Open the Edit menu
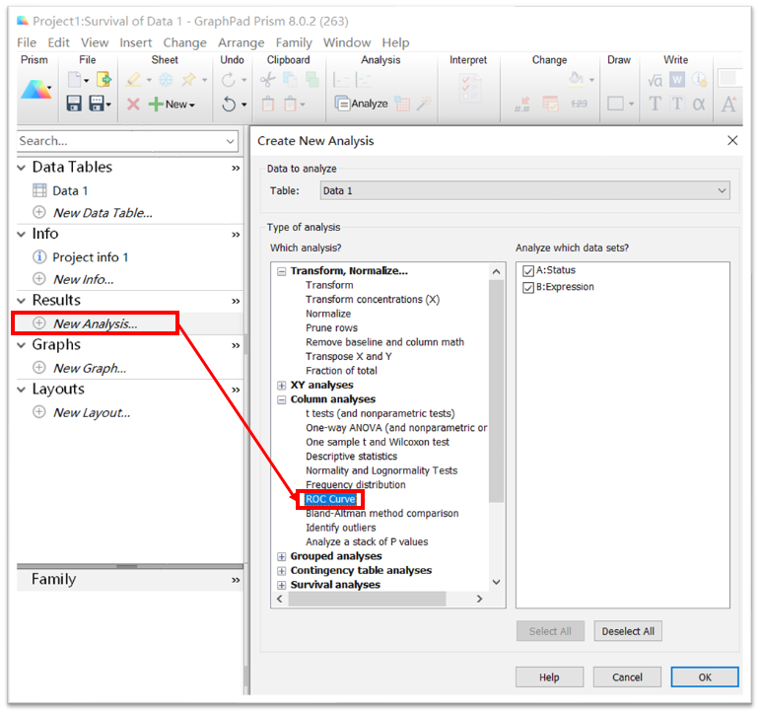 click(58, 42)
